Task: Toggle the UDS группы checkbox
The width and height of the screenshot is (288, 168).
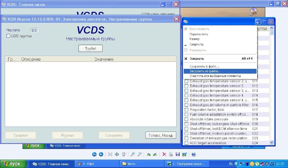Action: click(8, 36)
